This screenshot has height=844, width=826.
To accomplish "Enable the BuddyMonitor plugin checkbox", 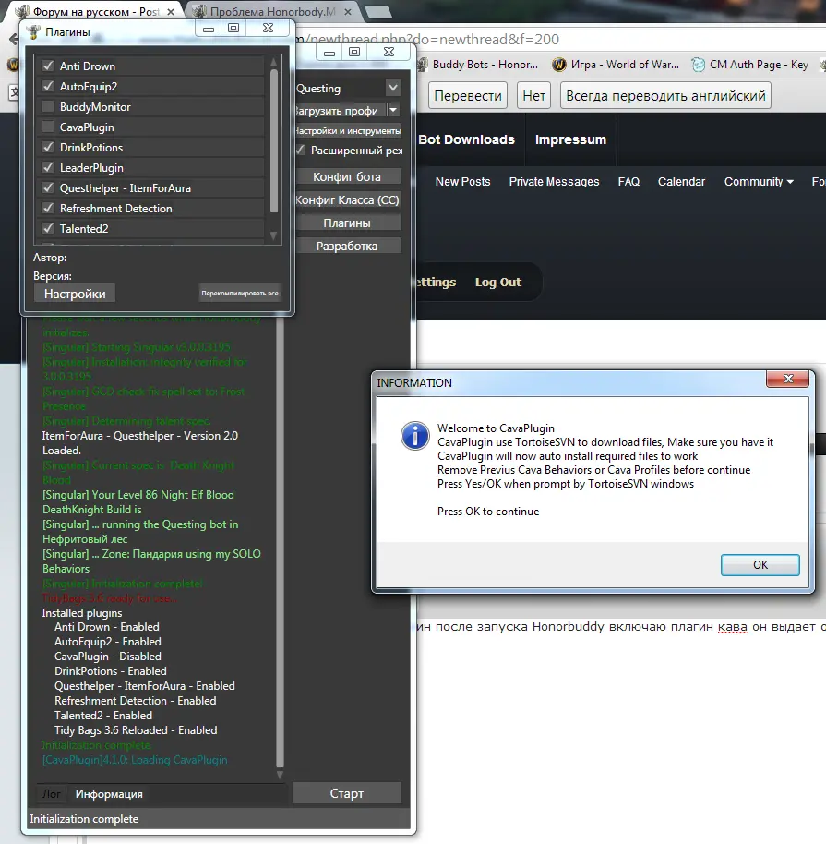I will [48, 107].
